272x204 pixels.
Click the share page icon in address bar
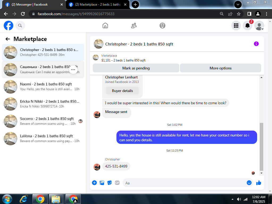click(230, 14)
